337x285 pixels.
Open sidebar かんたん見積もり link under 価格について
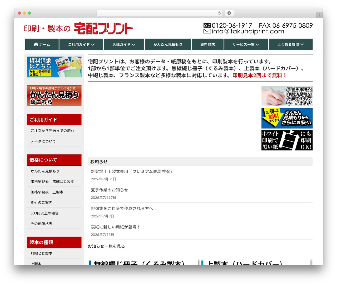click(45, 171)
